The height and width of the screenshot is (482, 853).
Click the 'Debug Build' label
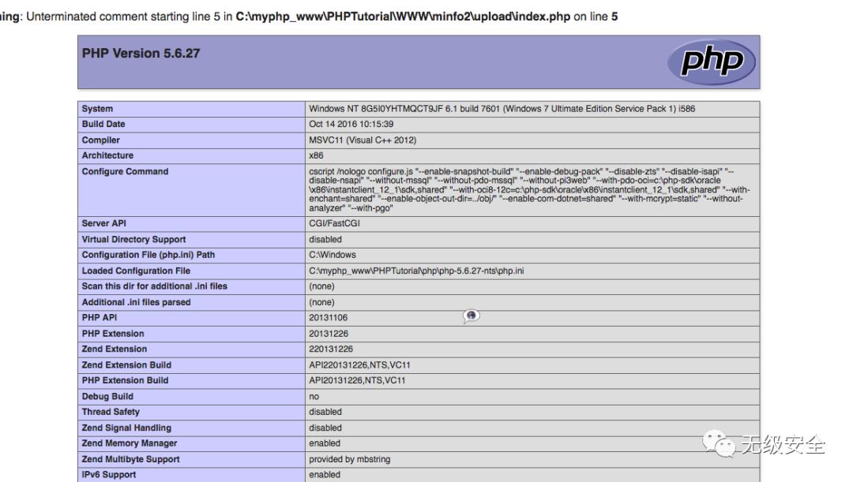click(107, 397)
